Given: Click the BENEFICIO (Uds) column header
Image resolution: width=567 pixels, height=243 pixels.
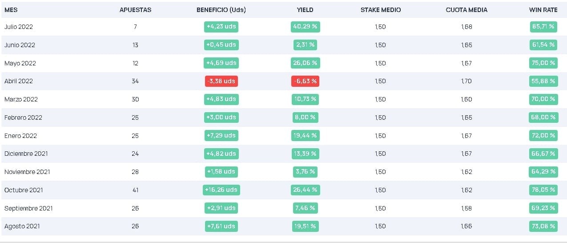Looking at the screenshot, I should 221,10.
